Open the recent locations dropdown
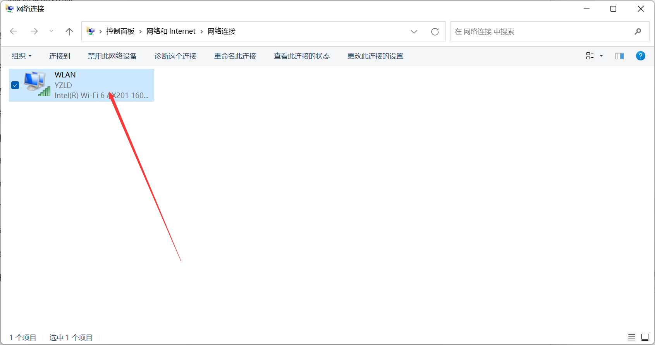 pos(51,31)
